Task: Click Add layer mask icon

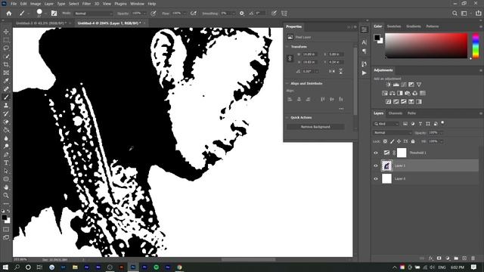Action: [x=439, y=258]
